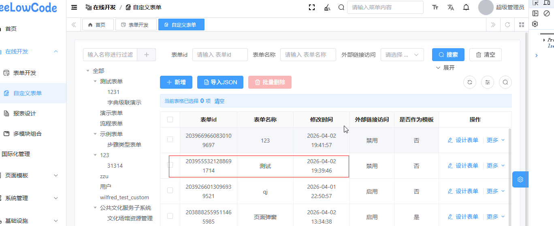Click the floating blue settings gear
Screen dimensions: 554x226
520,179
